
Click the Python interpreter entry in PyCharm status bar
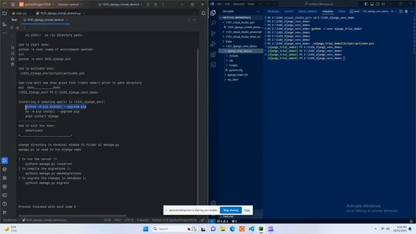tap(174, 220)
